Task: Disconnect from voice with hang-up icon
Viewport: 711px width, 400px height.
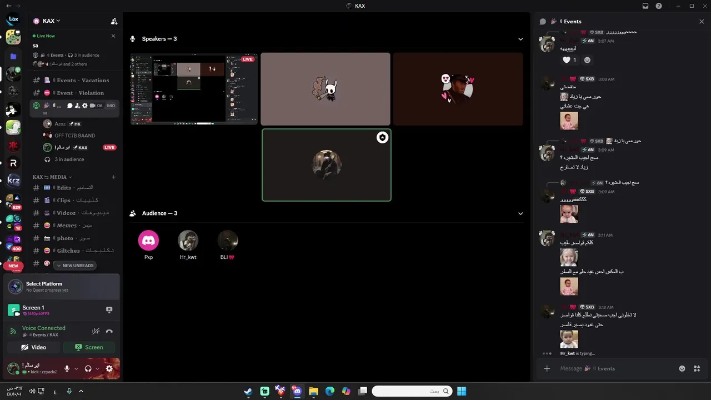Action: (109, 331)
